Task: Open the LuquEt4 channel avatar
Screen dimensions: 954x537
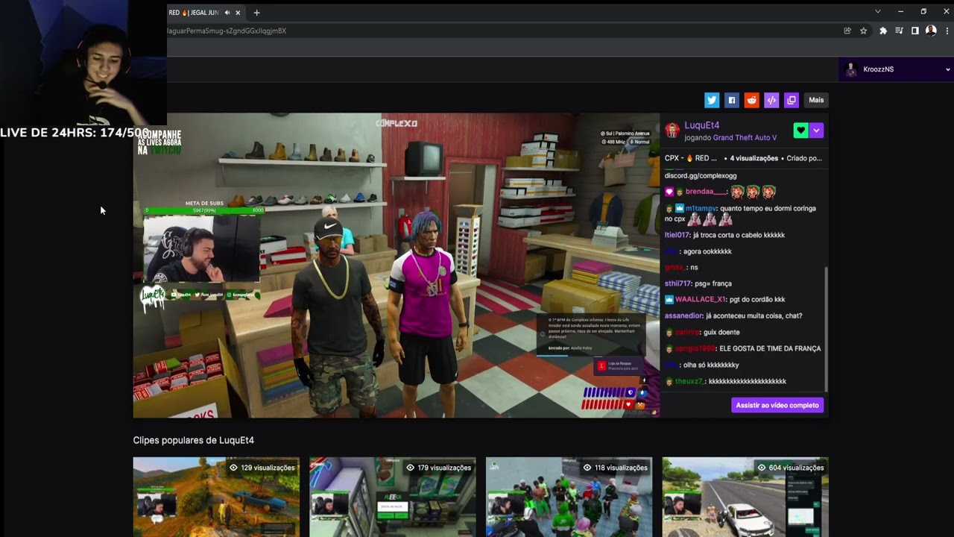Action: click(672, 131)
